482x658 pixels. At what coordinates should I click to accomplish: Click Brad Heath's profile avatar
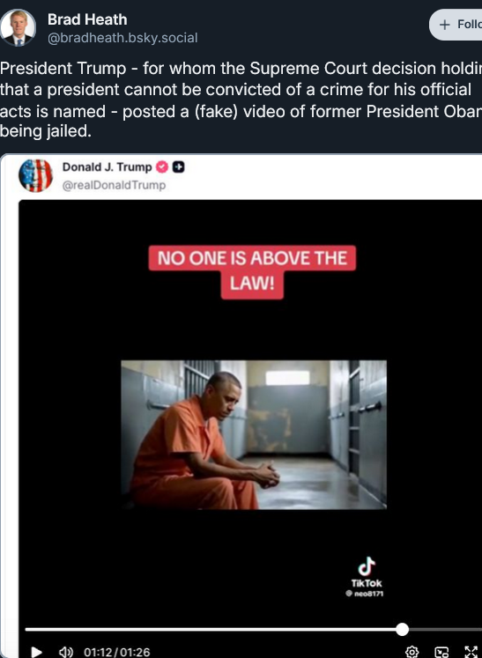click(18, 27)
